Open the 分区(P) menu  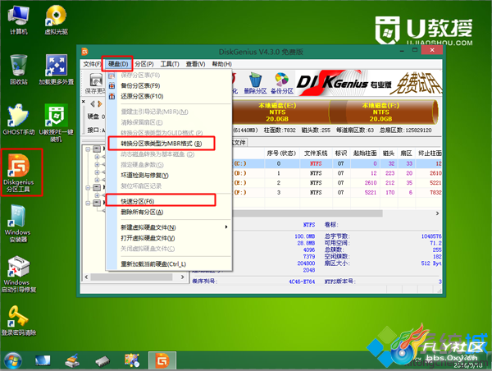[x=144, y=64]
